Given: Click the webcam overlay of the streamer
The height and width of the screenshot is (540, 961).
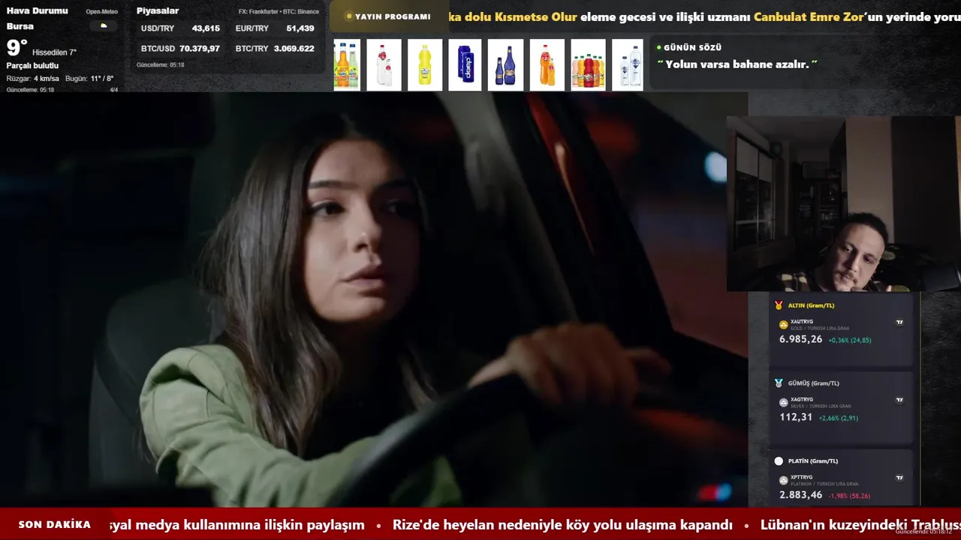Looking at the screenshot, I should [x=844, y=203].
